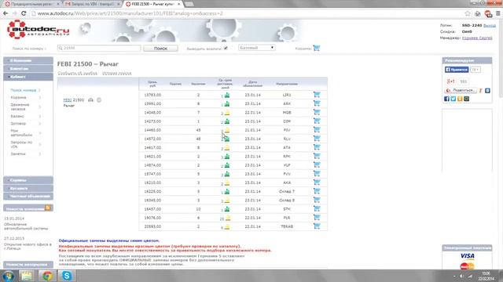Viewport: 503px width, 282px height.
Task: Open File Explorer from the taskbar
Action: pos(27,276)
